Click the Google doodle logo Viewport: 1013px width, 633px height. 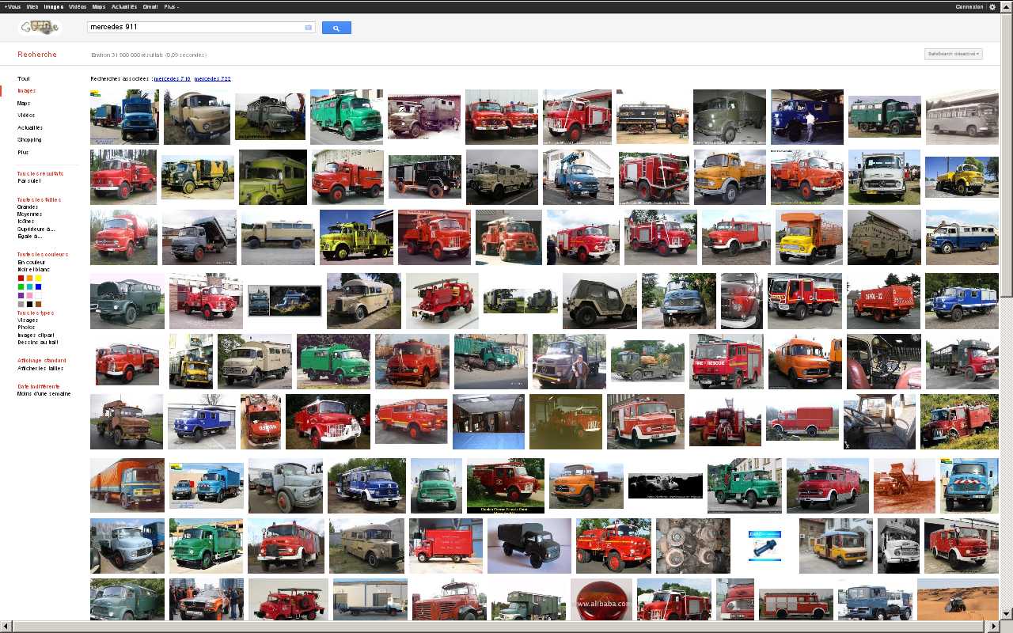40,28
